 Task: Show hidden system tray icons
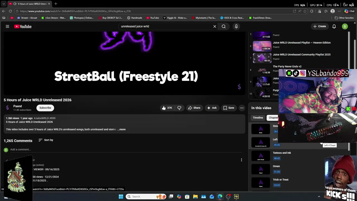319,197
